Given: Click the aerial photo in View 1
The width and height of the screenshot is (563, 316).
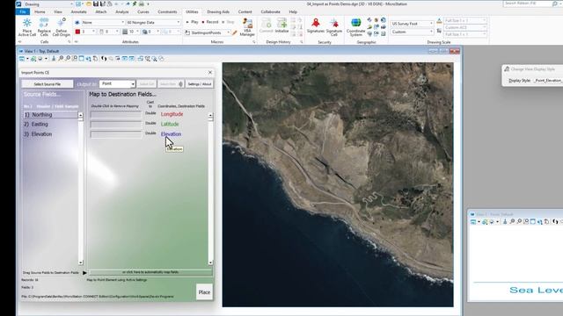Looking at the screenshot, I should pyautogui.click(x=338, y=184).
